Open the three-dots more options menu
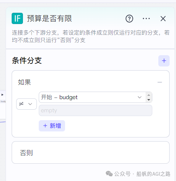This screenshot has height=181, width=176. click(146, 18)
